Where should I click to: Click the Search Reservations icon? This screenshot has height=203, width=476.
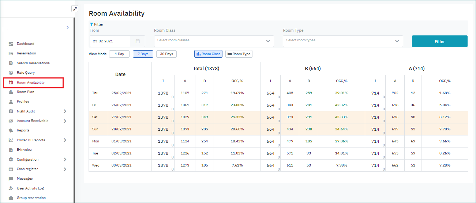click(11, 63)
